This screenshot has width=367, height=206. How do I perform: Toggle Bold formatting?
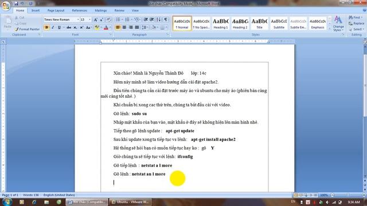(x=46, y=27)
